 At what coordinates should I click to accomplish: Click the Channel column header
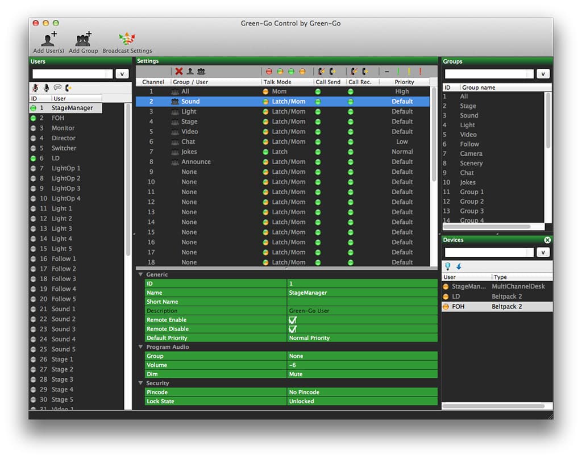point(153,82)
